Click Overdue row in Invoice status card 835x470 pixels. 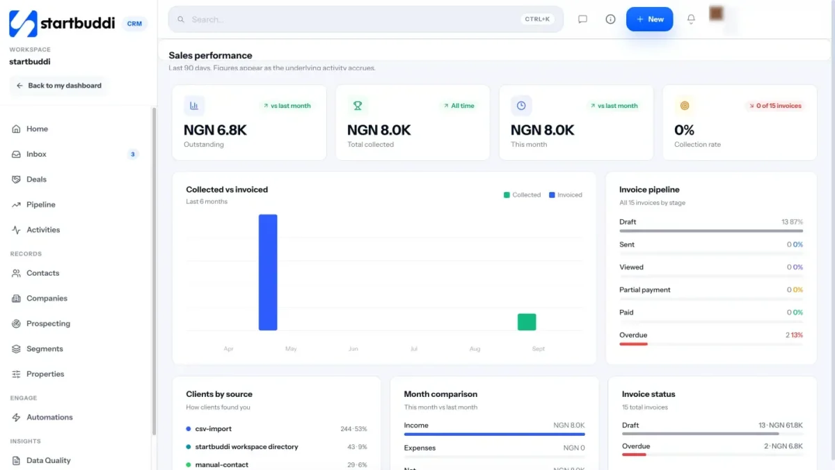713,449
